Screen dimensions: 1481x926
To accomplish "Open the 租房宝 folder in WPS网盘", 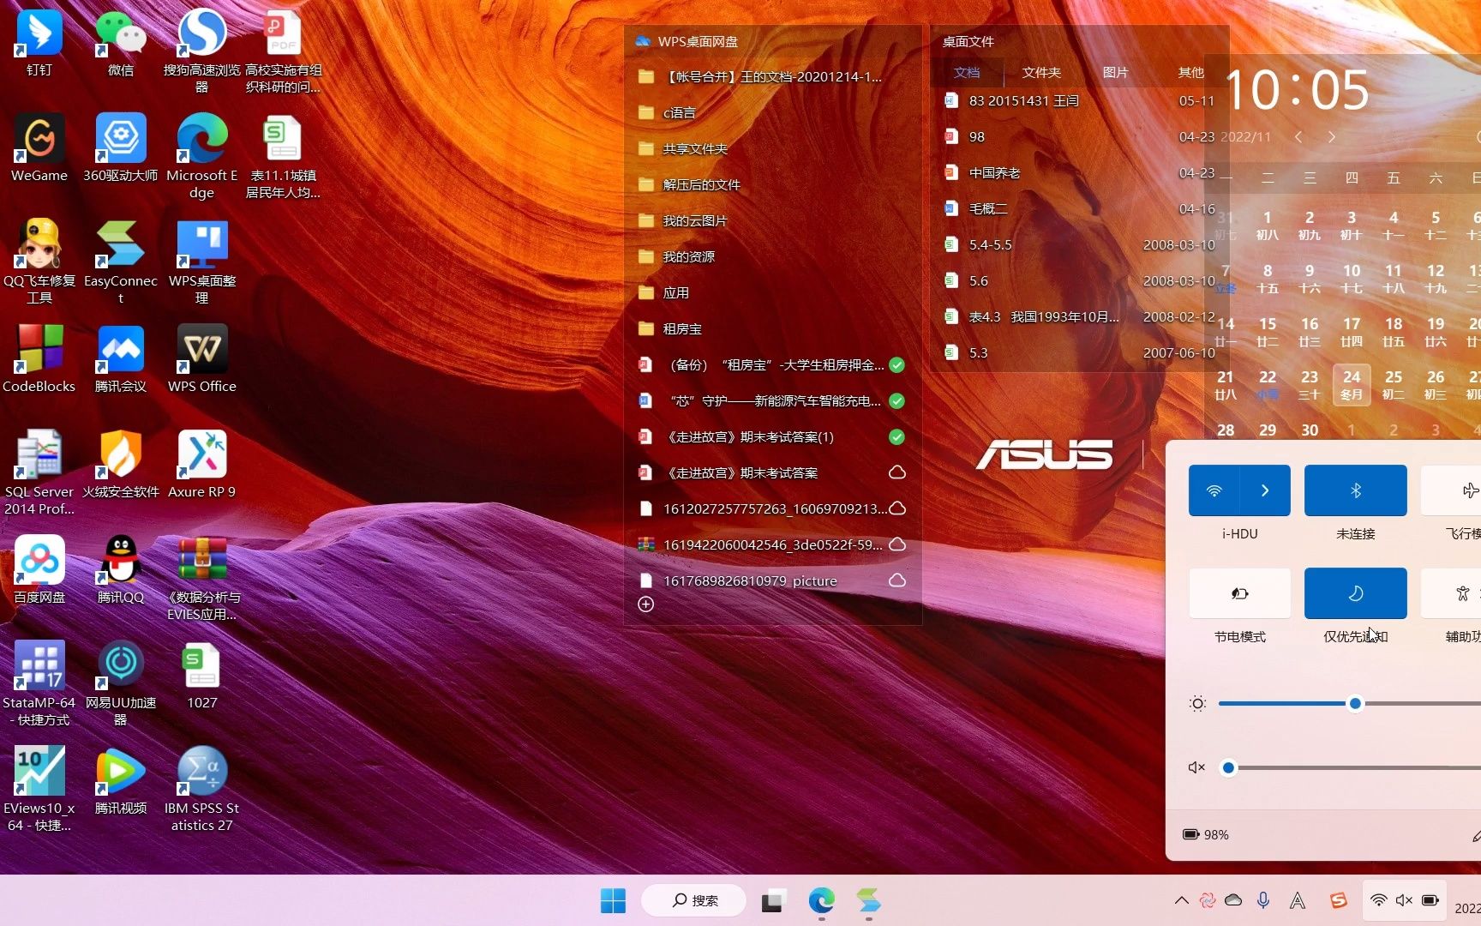I will (771, 328).
